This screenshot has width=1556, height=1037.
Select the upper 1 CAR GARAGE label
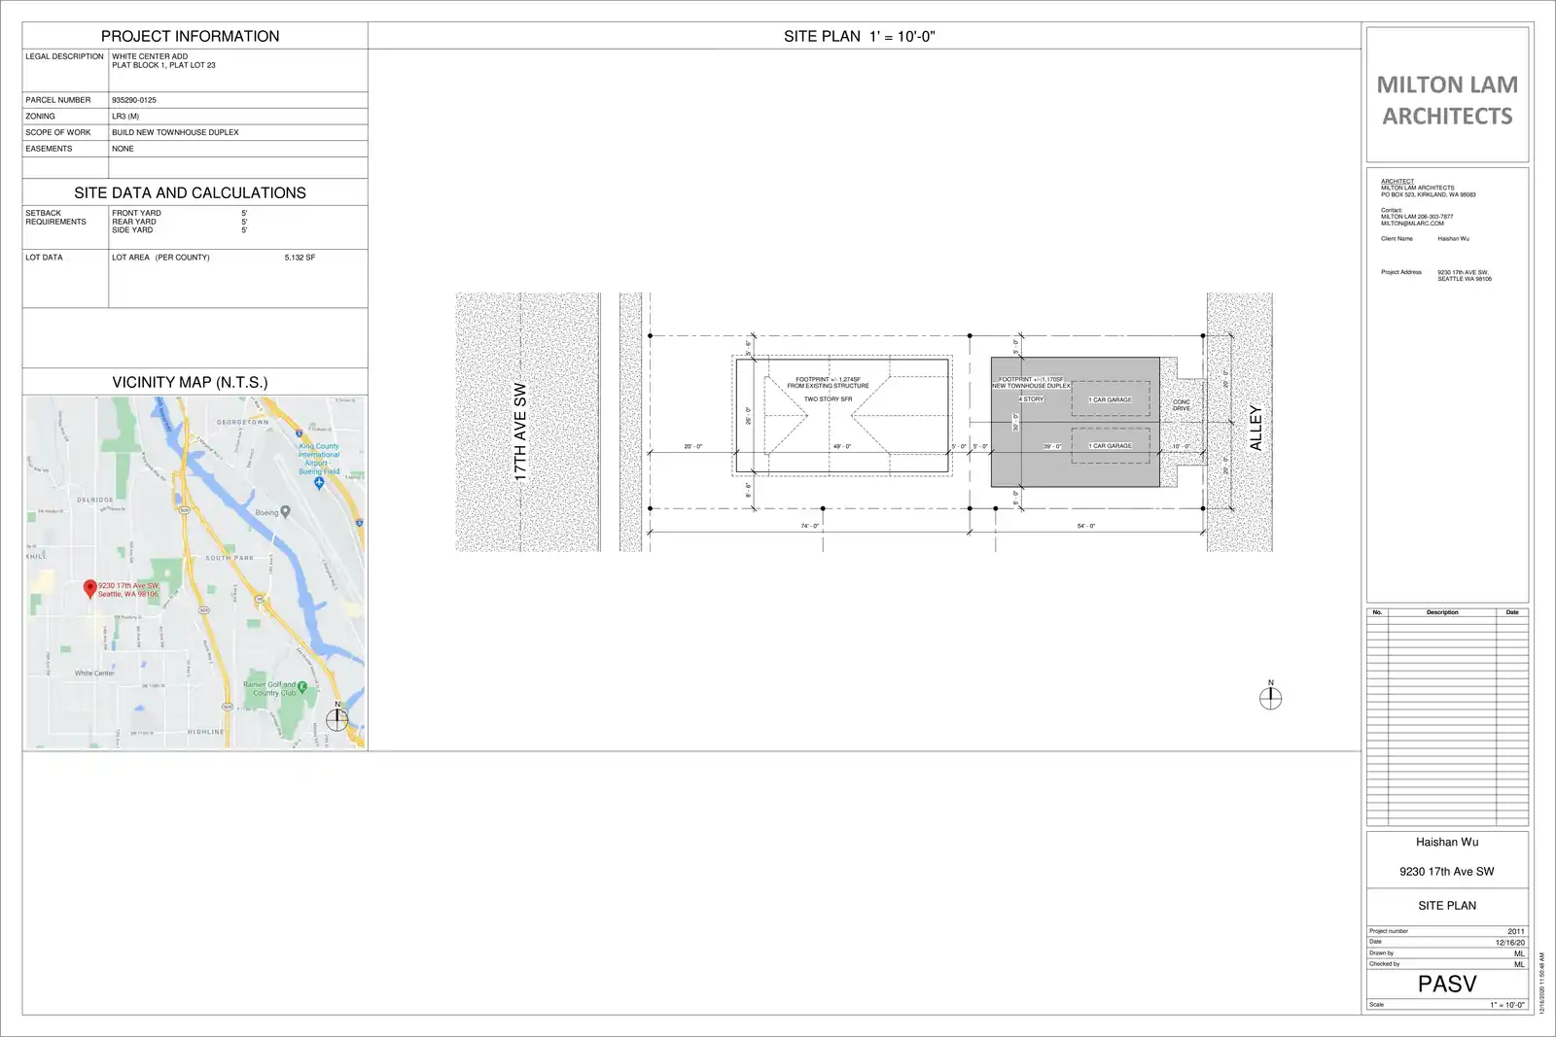click(1110, 399)
